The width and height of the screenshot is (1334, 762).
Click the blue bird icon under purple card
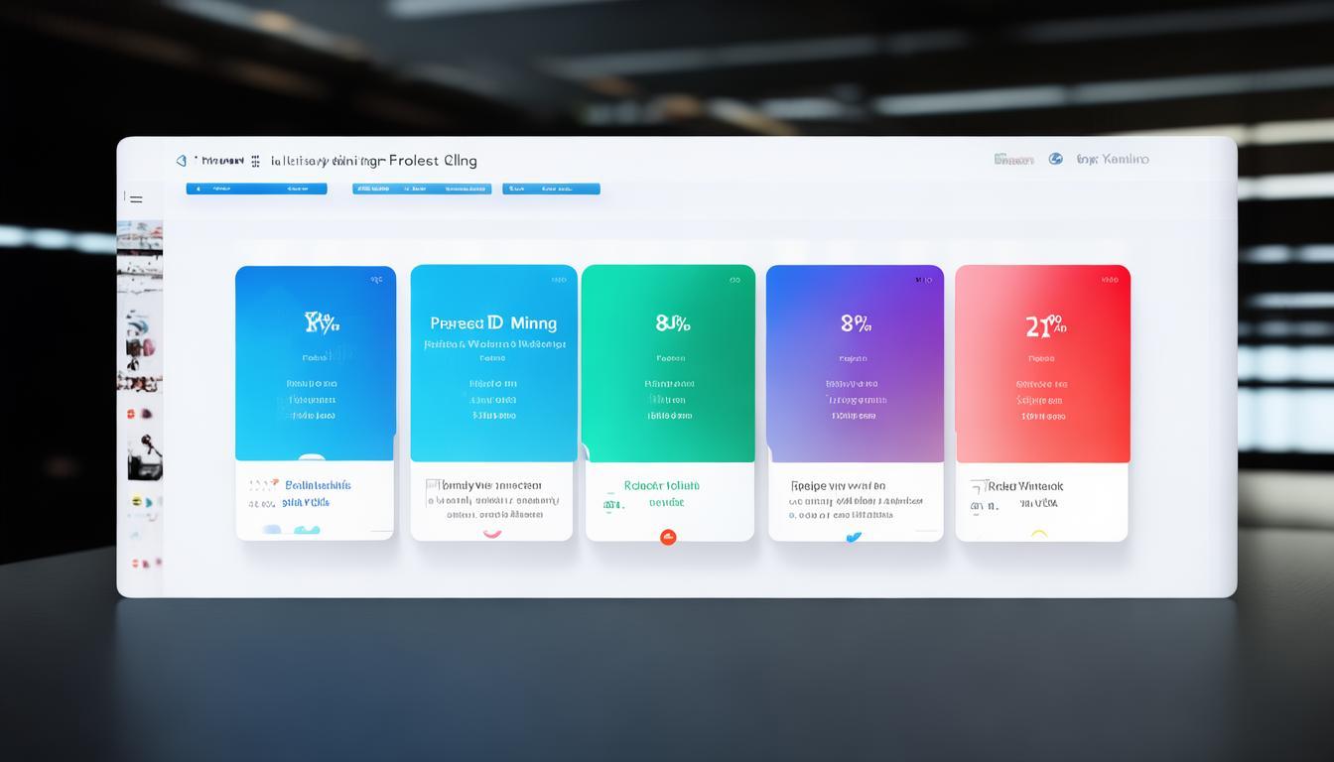(x=853, y=537)
